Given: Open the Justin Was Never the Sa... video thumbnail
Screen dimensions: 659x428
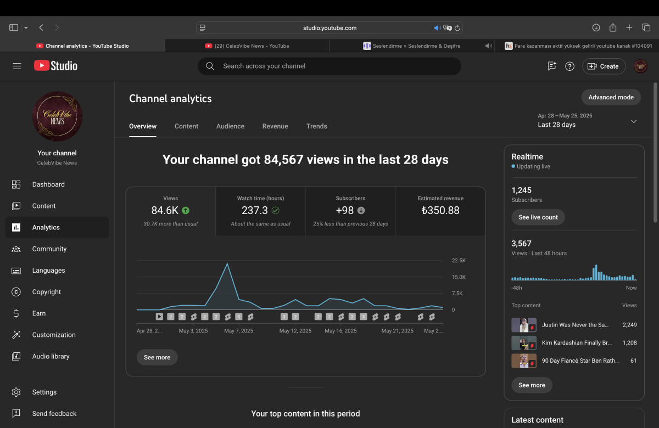Looking at the screenshot, I should 524,325.
